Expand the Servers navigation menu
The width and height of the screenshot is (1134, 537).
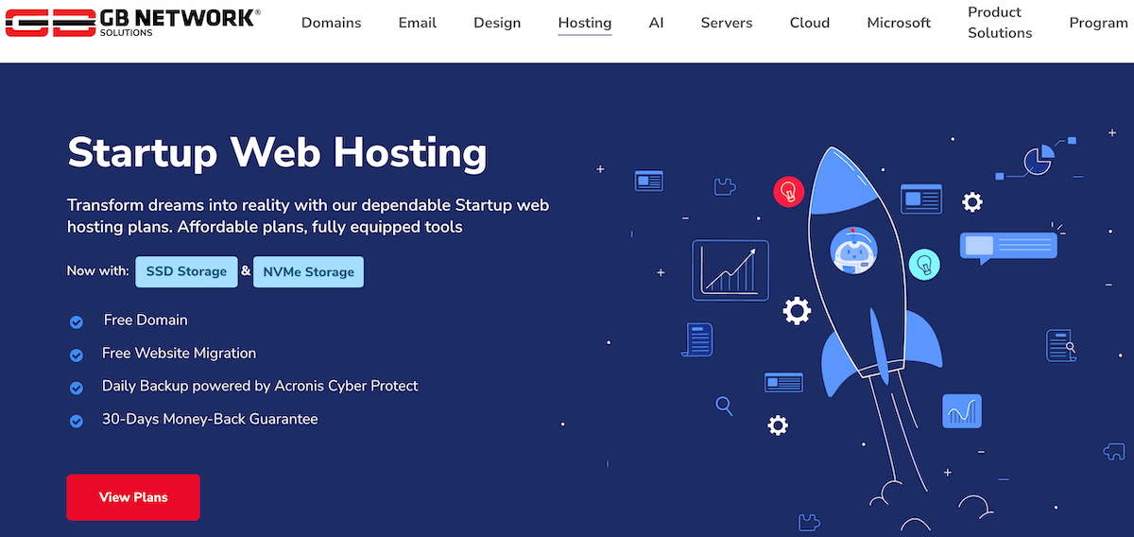coord(726,23)
